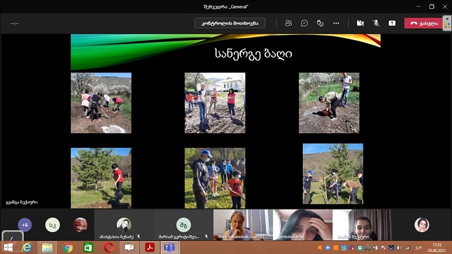
Task: Click the muted mic icon beside ანასტასია name
Action: click(x=138, y=237)
